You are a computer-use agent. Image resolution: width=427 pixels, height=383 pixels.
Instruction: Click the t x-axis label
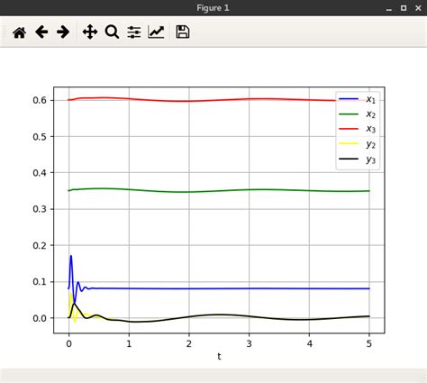(219, 356)
